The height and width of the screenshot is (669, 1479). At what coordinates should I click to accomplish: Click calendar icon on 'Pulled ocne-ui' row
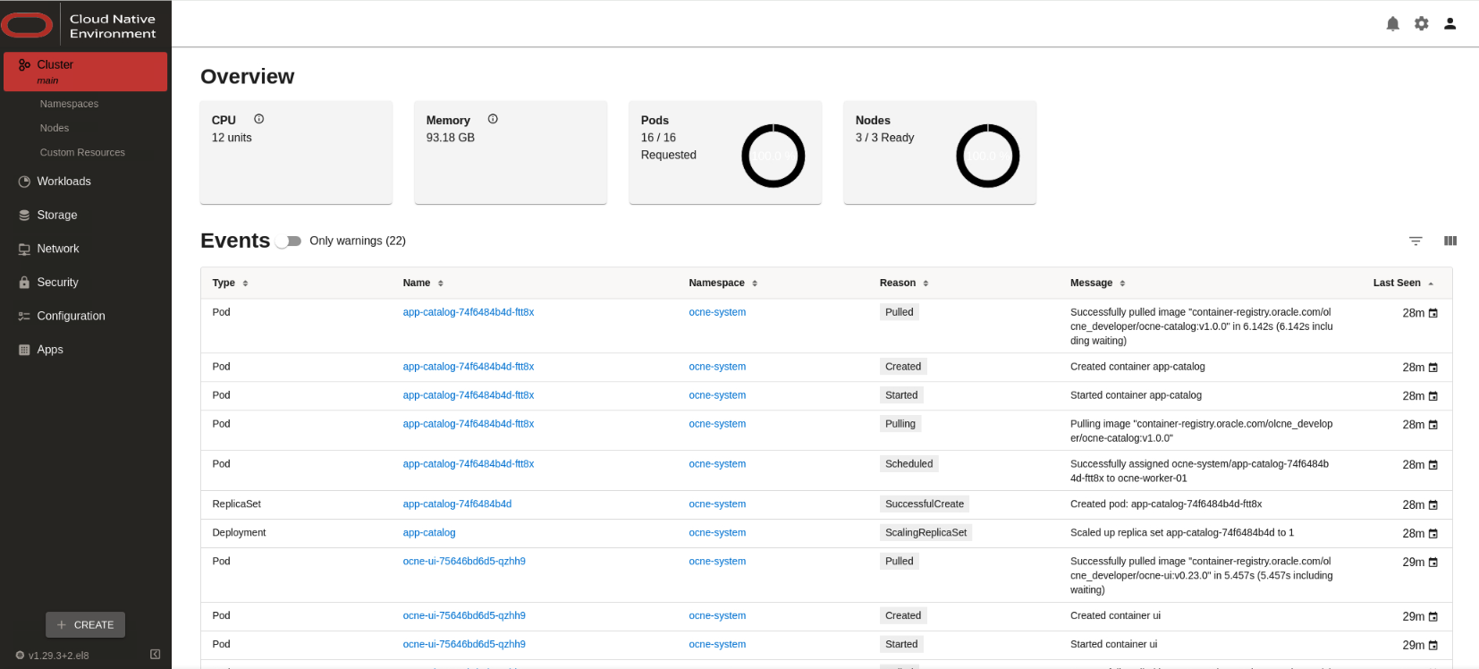click(1433, 563)
